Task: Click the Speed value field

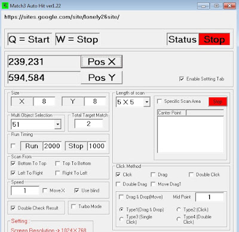Action: coord(25,191)
